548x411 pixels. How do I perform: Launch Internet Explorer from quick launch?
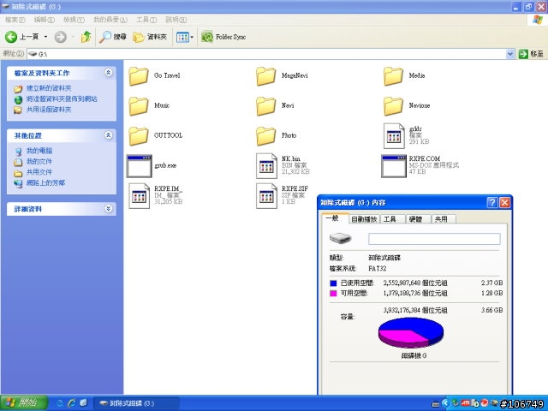coord(72,403)
